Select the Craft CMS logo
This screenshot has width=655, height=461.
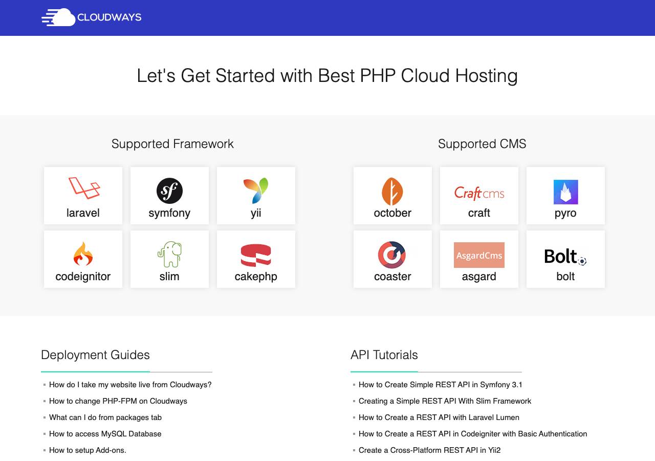(479, 193)
